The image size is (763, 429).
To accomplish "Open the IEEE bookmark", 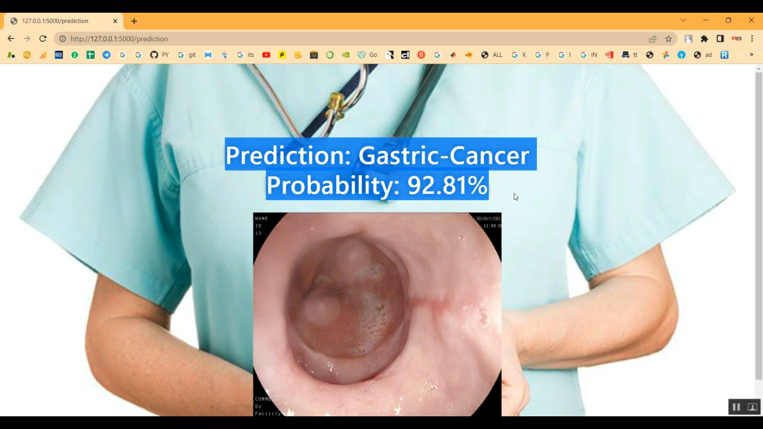I will coord(58,54).
